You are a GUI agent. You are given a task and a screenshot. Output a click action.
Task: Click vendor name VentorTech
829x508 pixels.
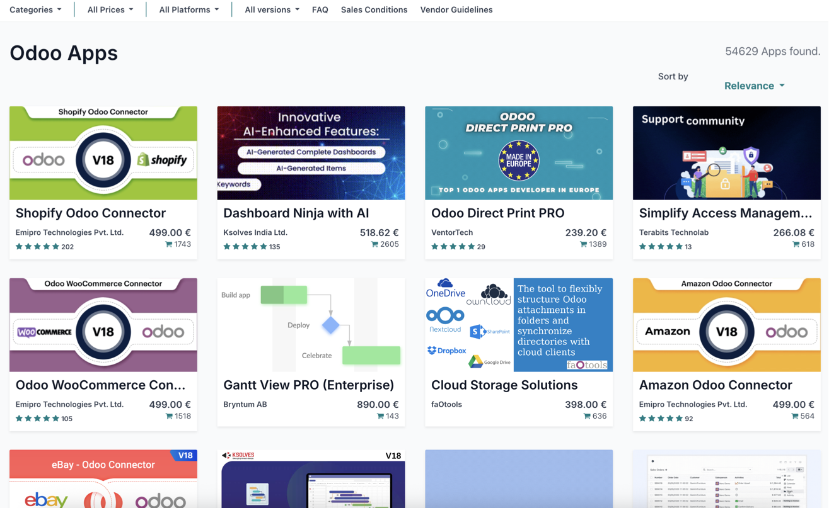pyautogui.click(x=452, y=232)
